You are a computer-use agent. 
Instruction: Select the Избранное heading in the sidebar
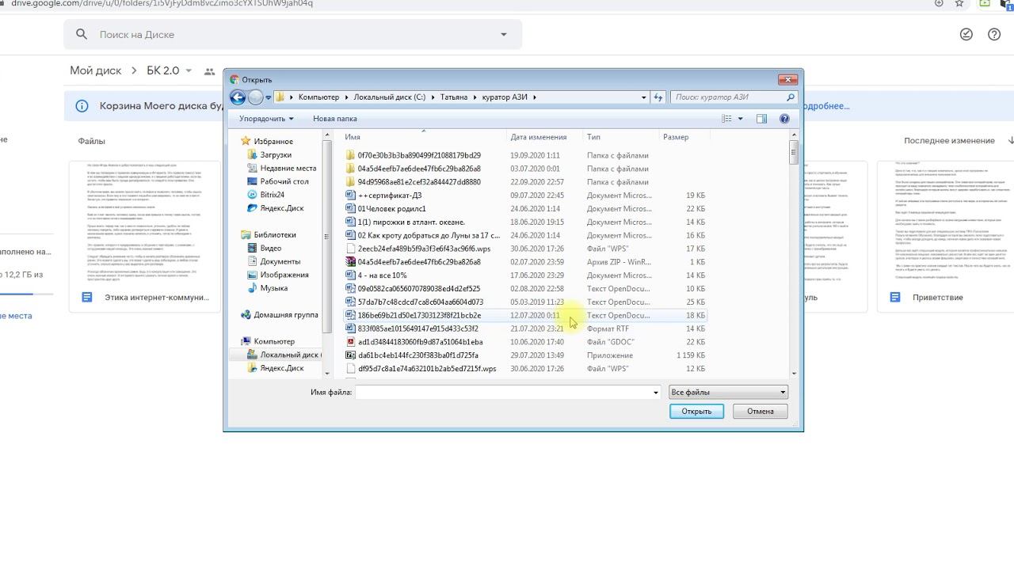tap(273, 141)
